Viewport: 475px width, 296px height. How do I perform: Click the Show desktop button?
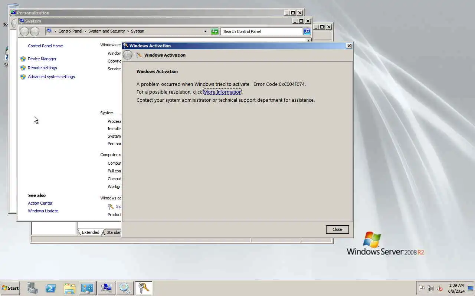tap(471, 288)
